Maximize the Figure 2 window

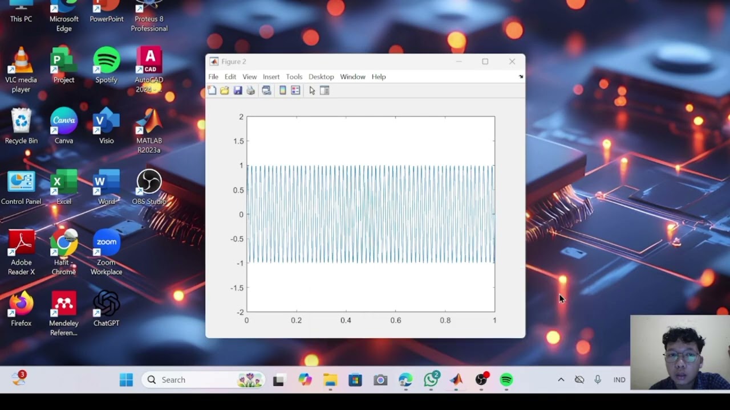(x=485, y=61)
